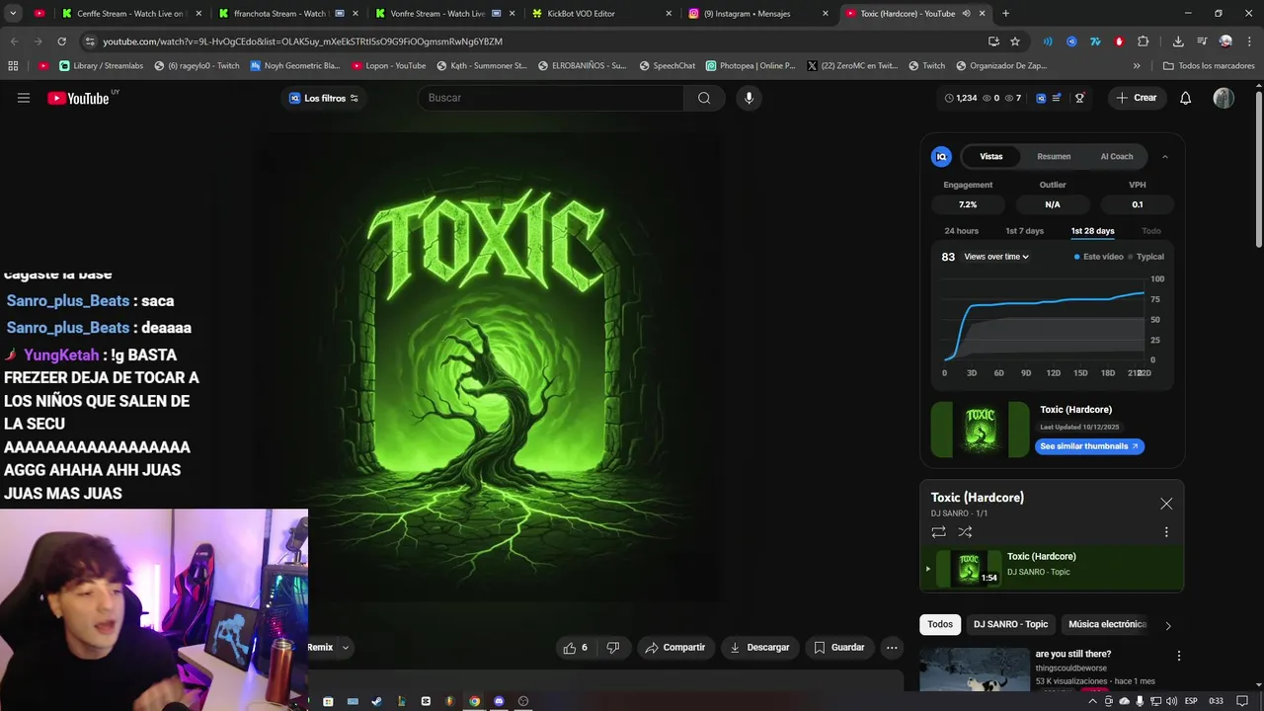
Task: Open vidIQ trophy achievements icon
Action: (1079, 98)
